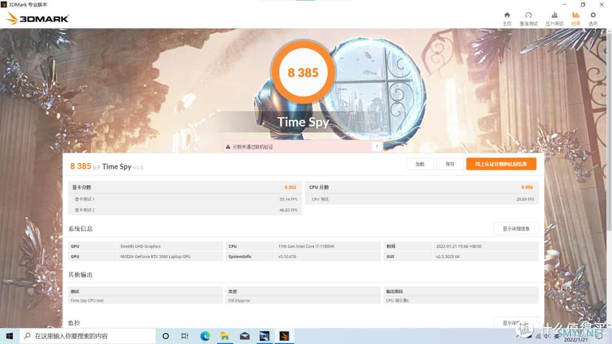The height and width of the screenshot is (344, 612).
Task: Click the Cortana circle icon on taskbar
Action: (165, 336)
